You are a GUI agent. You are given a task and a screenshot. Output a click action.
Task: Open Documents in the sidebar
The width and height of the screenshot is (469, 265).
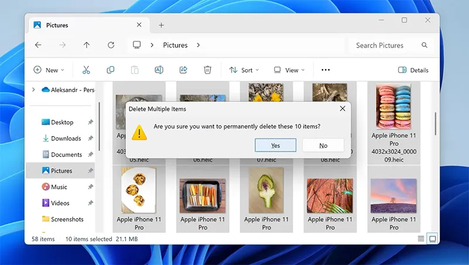[62, 154]
